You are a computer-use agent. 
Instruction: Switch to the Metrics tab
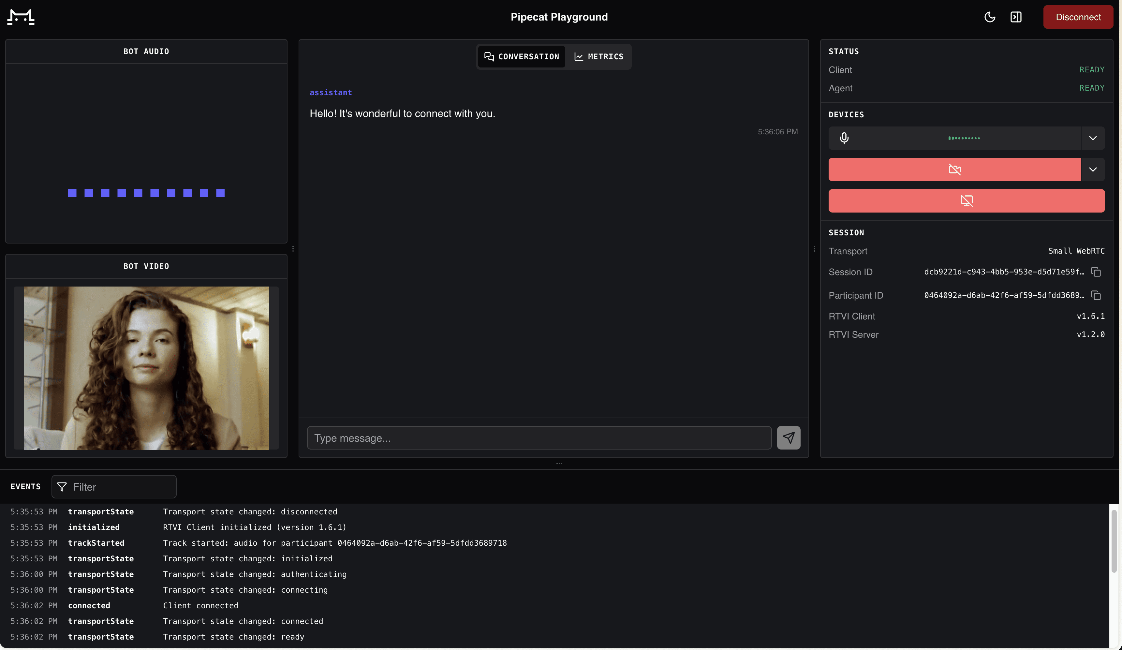point(599,56)
